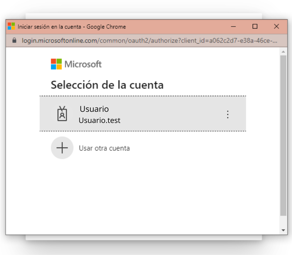292x255 pixels.
Task: Click the 'Usuario.test' account email text
Action: pyautogui.click(x=99, y=120)
